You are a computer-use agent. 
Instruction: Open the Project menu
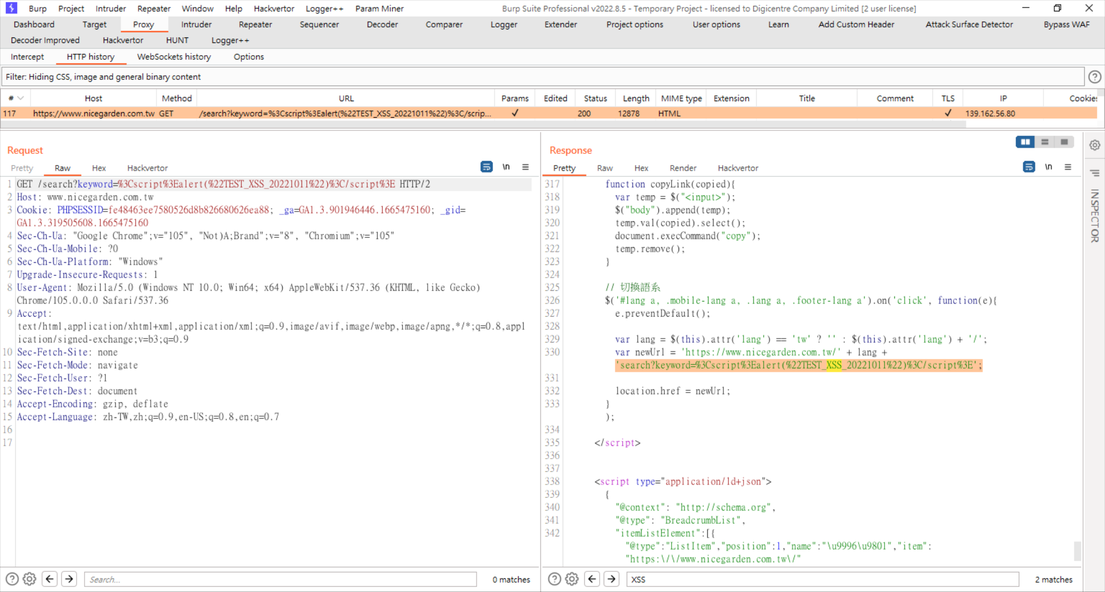pyautogui.click(x=71, y=9)
